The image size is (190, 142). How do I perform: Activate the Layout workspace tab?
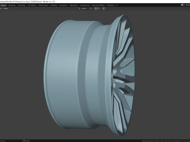tap(3, 6)
